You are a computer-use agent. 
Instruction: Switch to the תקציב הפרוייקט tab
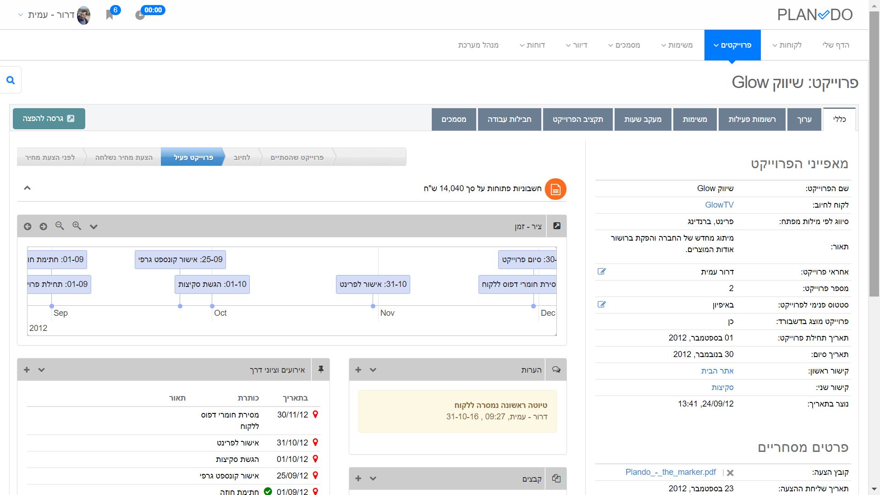point(577,119)
